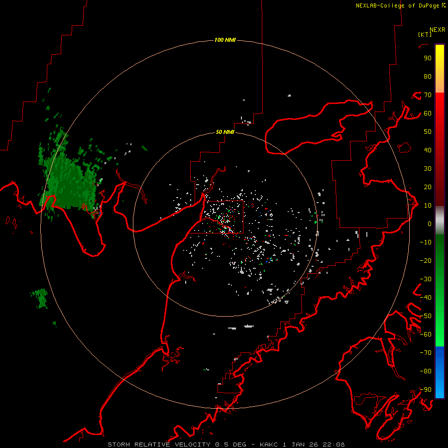The height and width of the screenshot is (448, 448).
Task: Click the 0 value on the velocity scale
Action: click(x=430, y=224)
